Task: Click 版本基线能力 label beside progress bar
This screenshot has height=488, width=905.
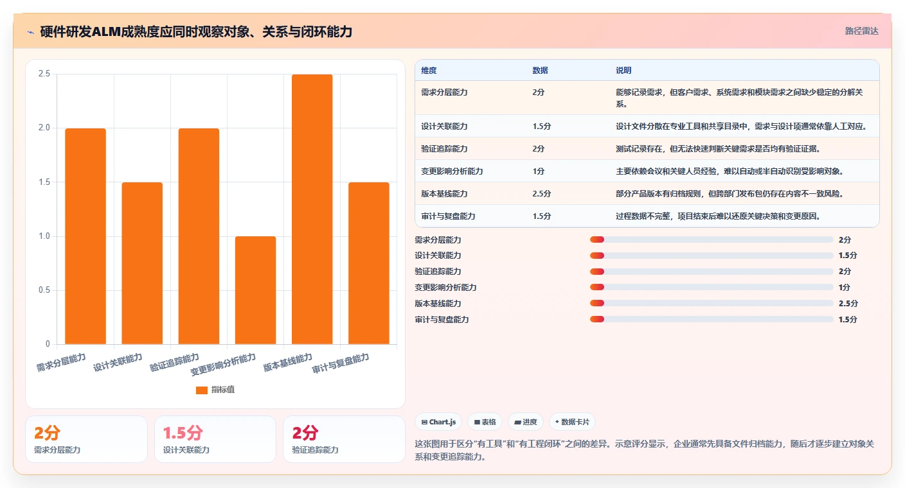Action: click(x=438, y=304)
